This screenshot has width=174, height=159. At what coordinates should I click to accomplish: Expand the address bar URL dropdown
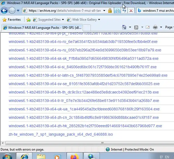(x=104, y=11)
